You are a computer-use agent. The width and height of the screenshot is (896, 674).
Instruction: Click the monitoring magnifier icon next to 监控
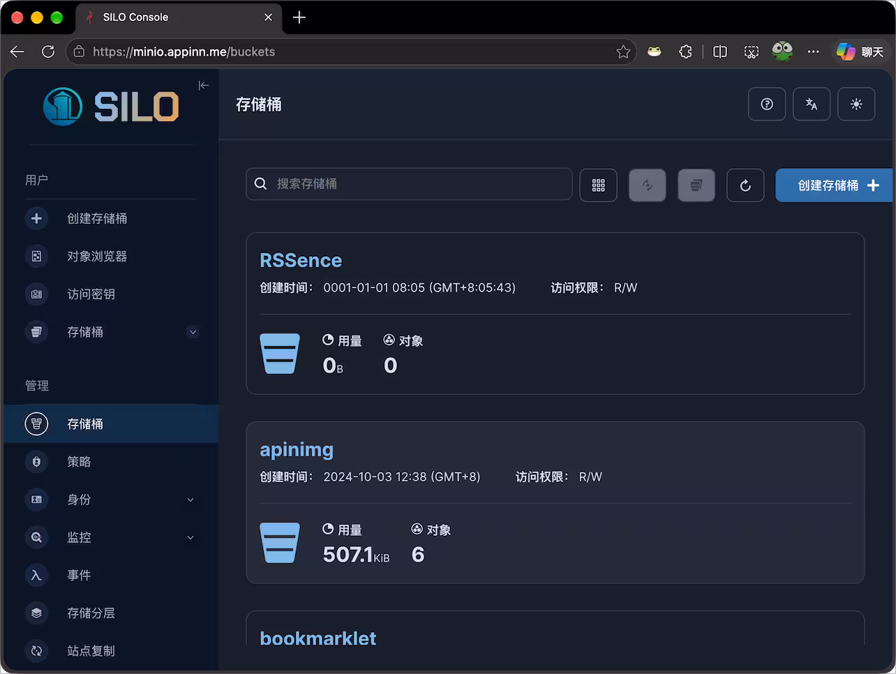pyautogui.click(x=36, y=537)
